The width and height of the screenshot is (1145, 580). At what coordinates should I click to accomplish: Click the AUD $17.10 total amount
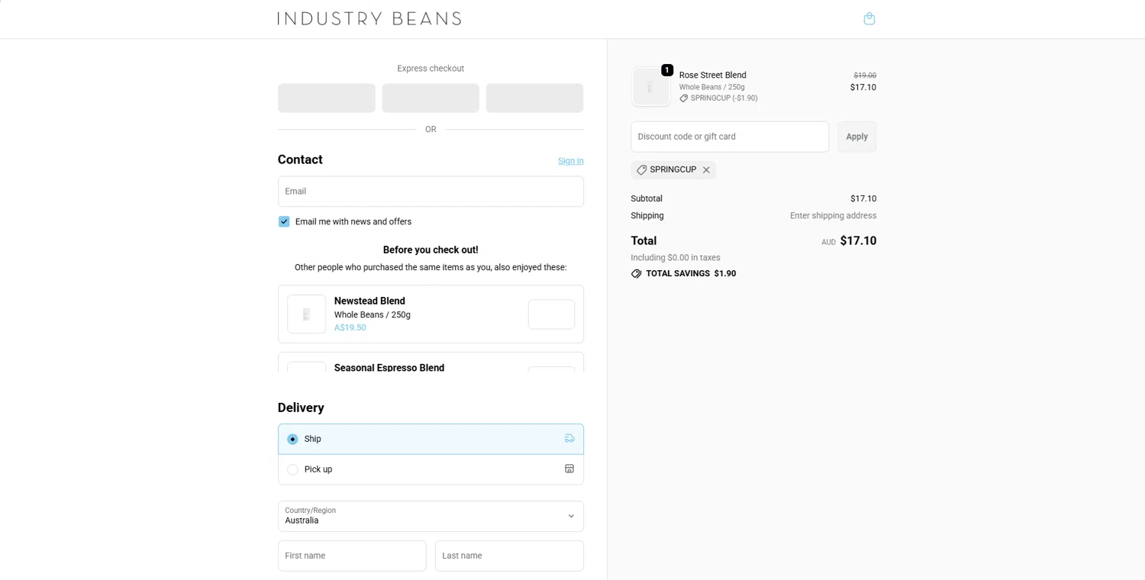tap(849, 241)
